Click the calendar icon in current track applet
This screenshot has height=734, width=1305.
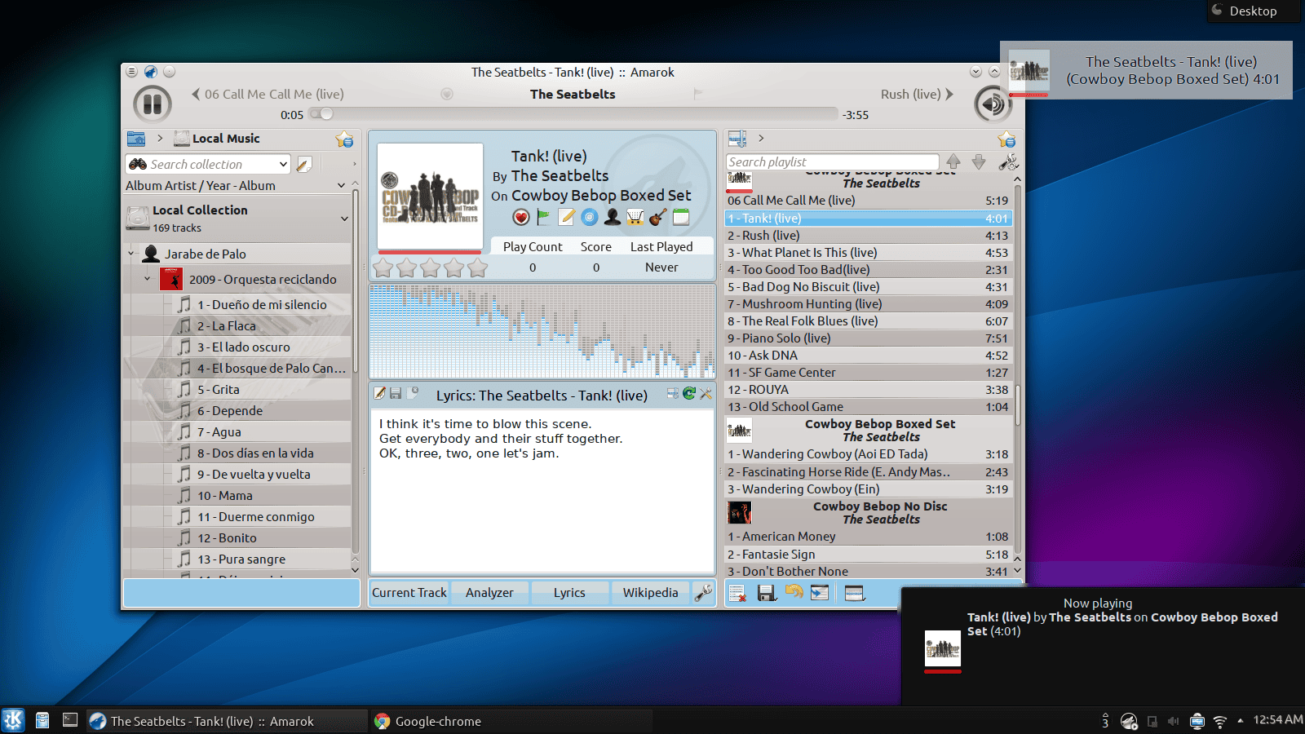coord(681,217)
